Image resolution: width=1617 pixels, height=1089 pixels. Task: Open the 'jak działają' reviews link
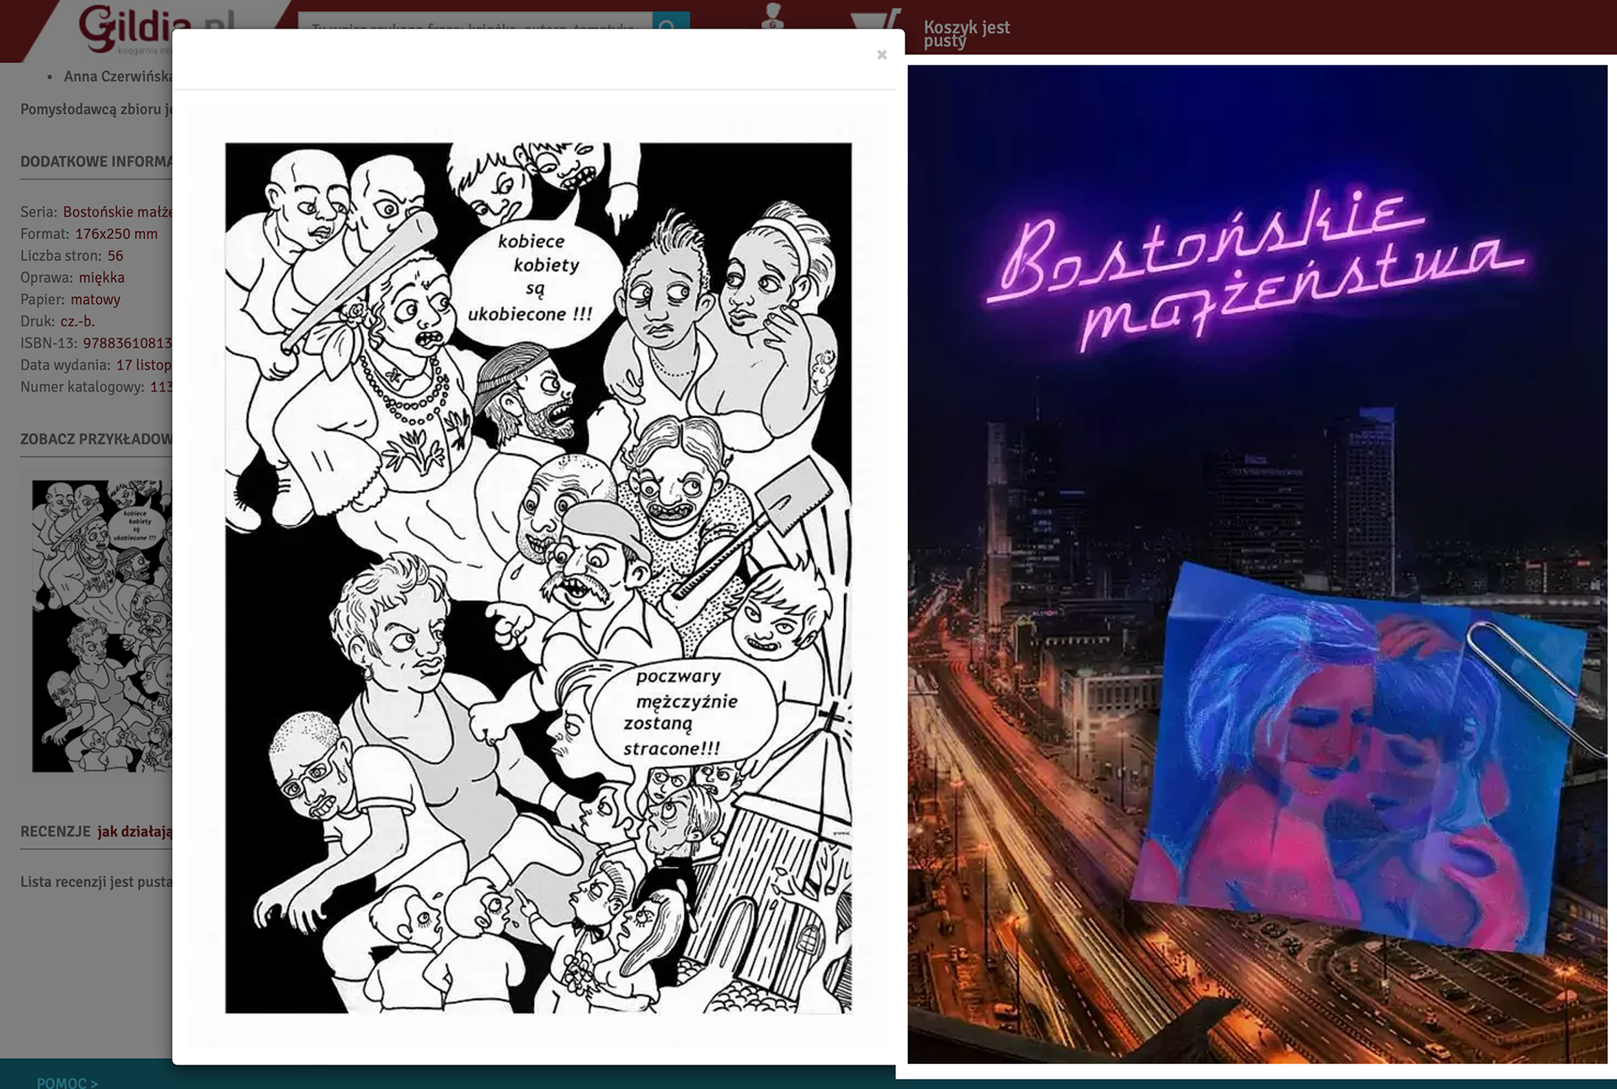coord(135,831)
